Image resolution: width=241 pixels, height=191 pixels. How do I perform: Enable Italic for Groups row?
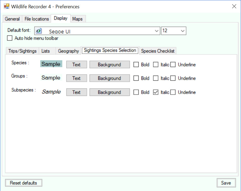click(x=156, y=78)
